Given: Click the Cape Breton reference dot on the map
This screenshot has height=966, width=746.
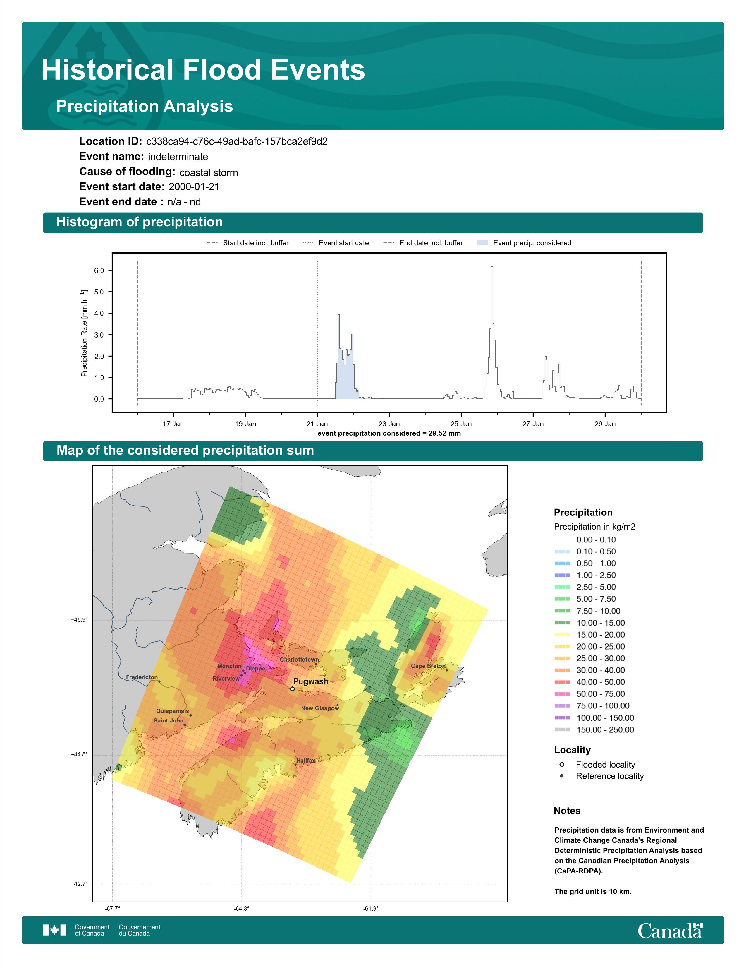Looking at the screenshot, I should point(447,670).
